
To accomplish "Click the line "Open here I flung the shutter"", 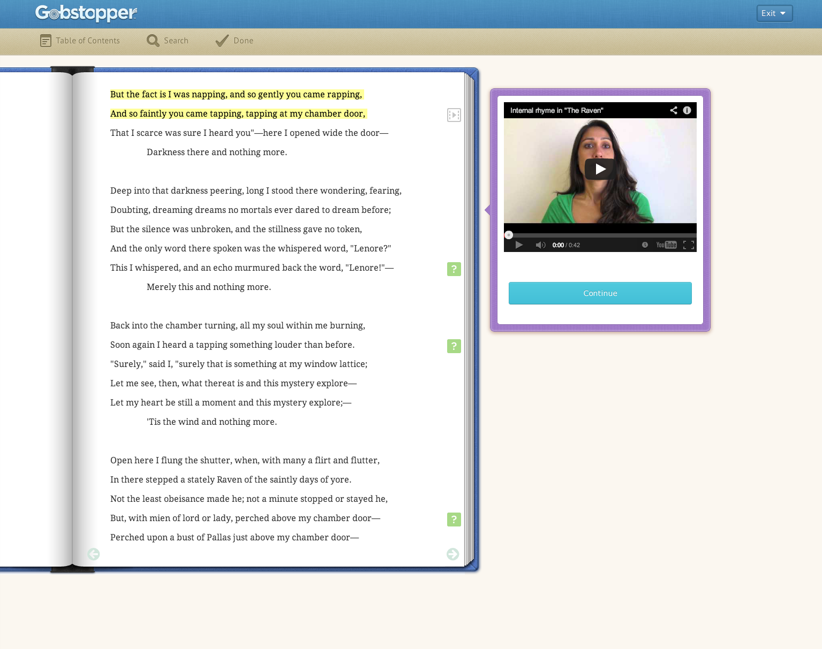I will [x=245, y=461].
